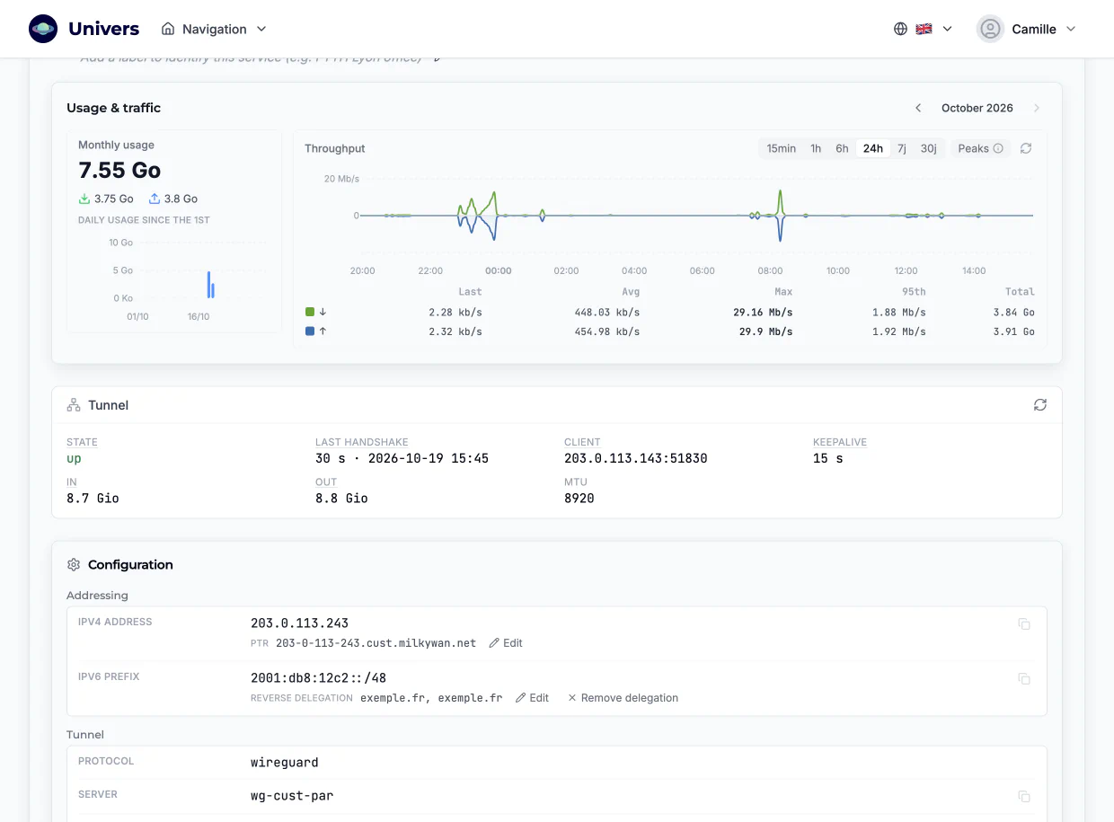Click the 203.0.113.243 IPv4 address
1114x822 pixels.
tap(299, 623)
